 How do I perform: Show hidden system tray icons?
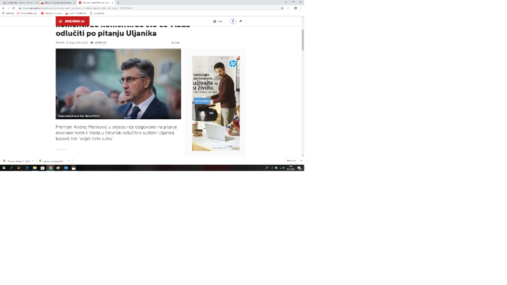click(x=272, y=168)
